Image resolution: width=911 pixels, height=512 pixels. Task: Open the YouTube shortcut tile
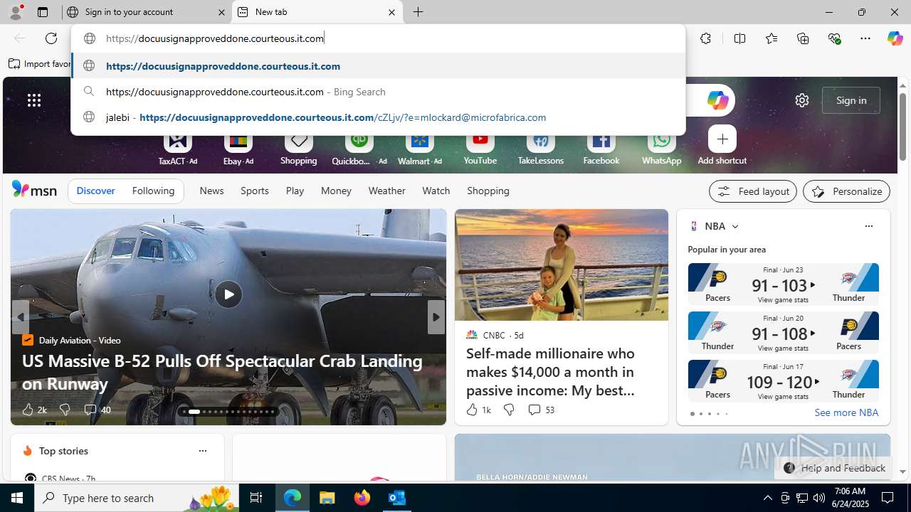coord(480,148)
